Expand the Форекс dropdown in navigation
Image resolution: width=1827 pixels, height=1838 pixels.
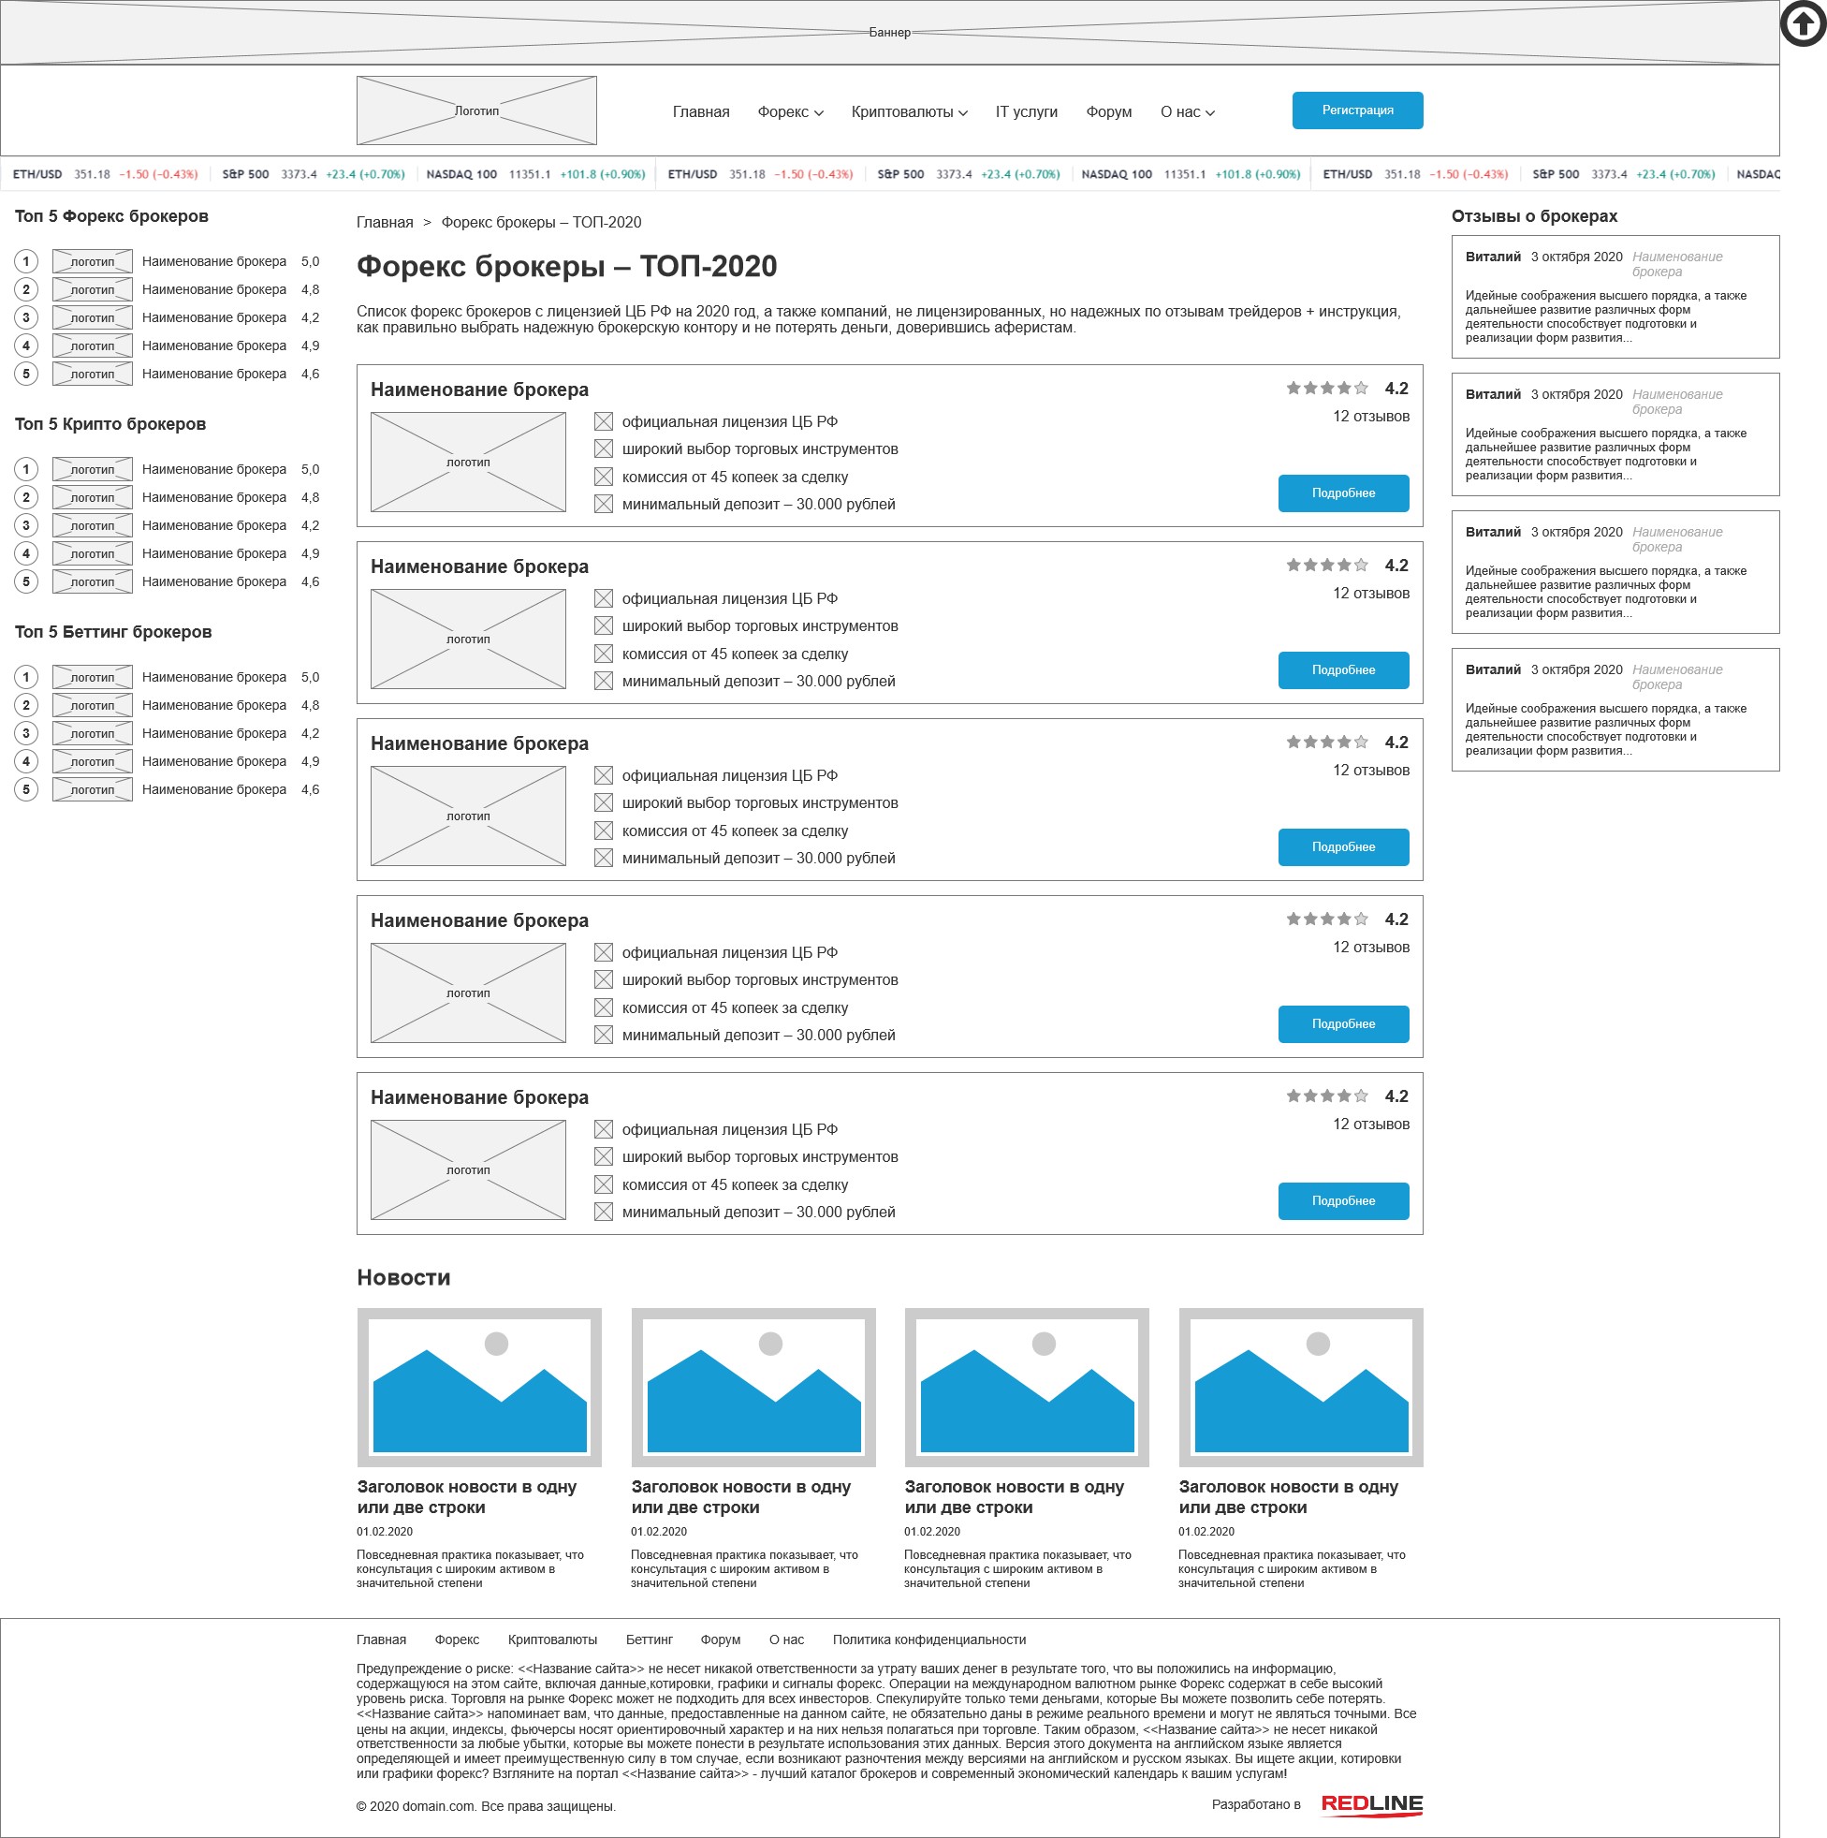(790, 112)
